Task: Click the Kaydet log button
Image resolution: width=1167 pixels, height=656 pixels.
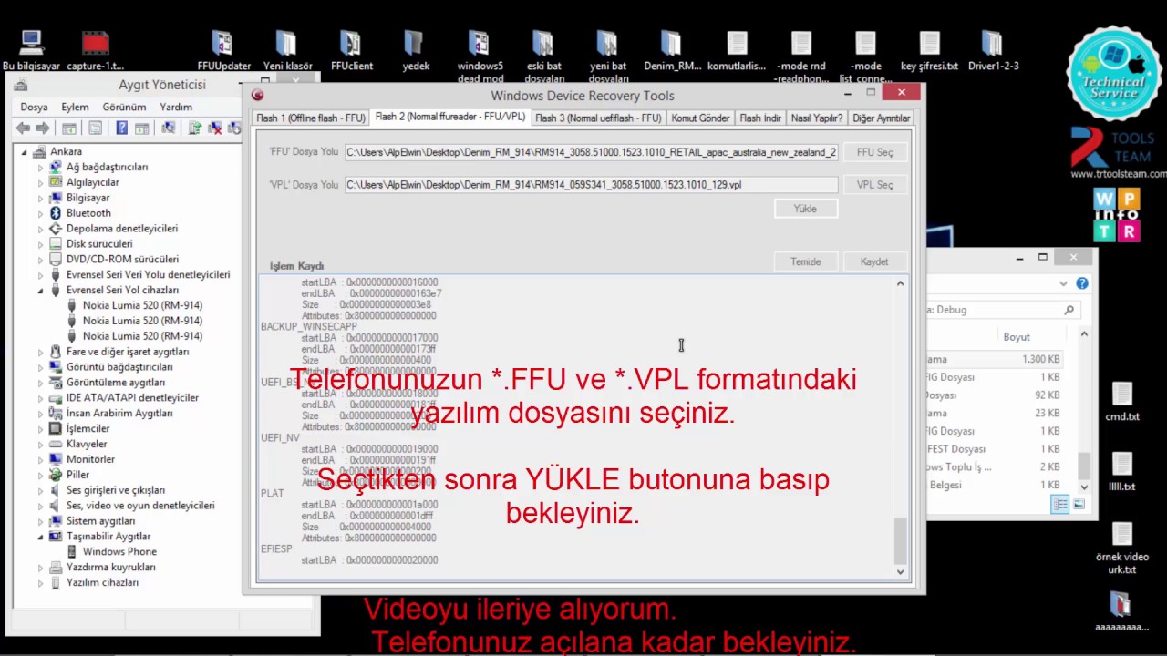Action: 874,261
